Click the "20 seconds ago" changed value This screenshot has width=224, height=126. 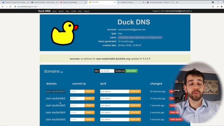[x=158, y=91]
